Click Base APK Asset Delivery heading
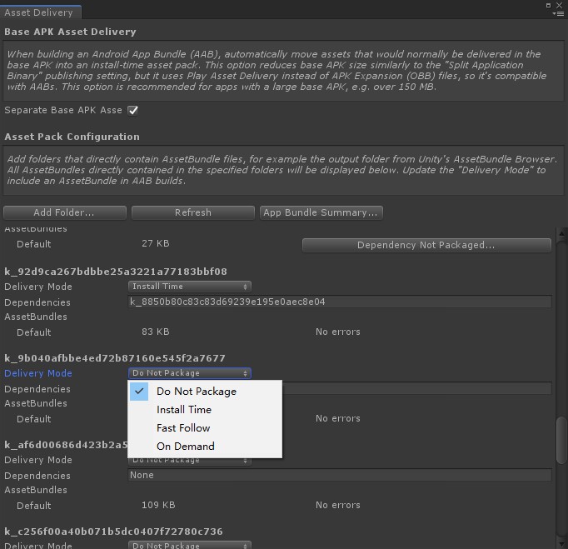 coord(70,32)
